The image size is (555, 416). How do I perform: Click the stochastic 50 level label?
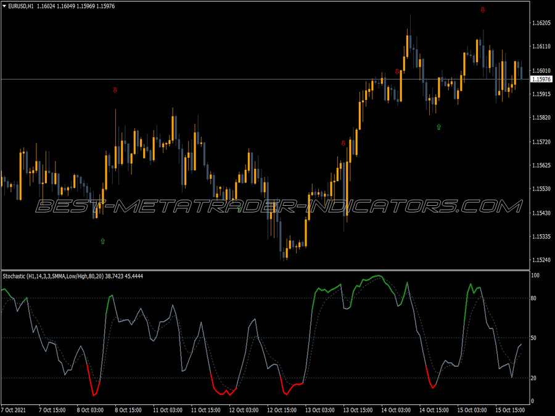pyautogui.click(x=534, y=338)
